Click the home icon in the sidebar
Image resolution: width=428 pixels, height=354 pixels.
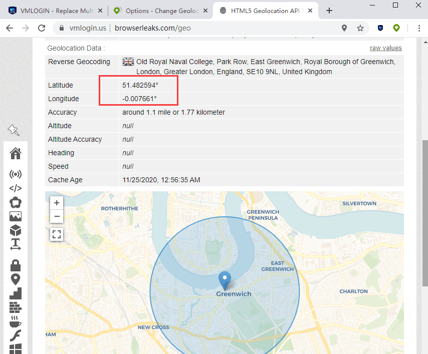16,153
